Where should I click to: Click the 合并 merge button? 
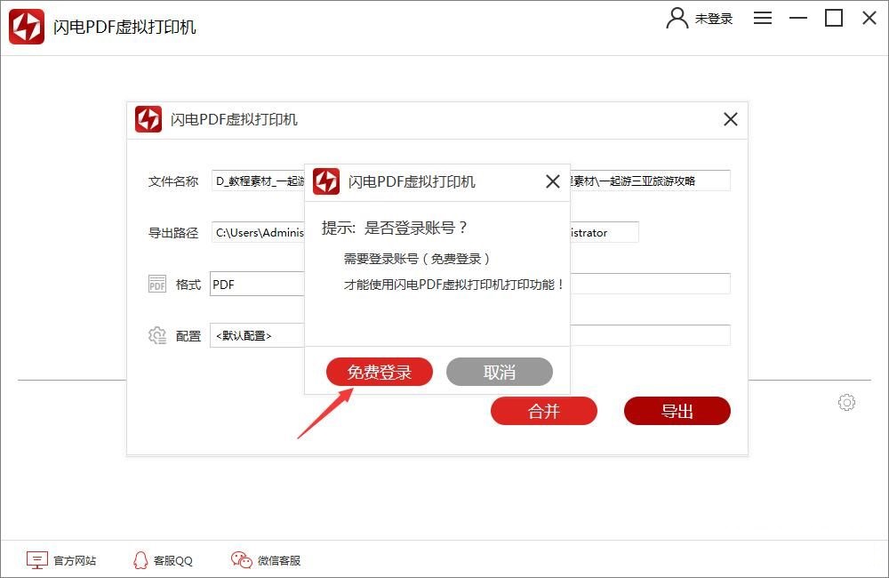pyautogui.click(x=543, y=411)
